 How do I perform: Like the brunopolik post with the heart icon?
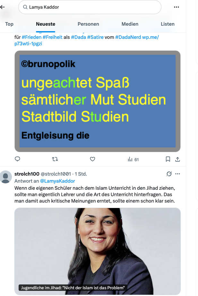[x=92, y=159]
